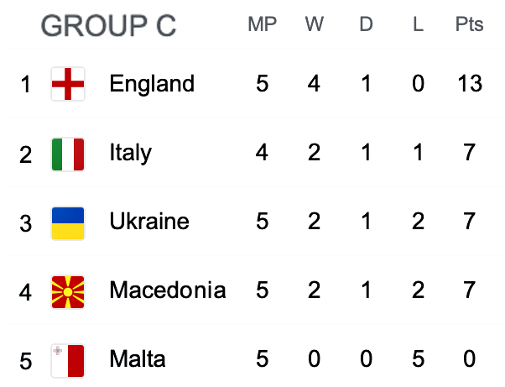Click the W column header
Image resolution: width=505 pixels, height=387 pixels.
point(315,24)
